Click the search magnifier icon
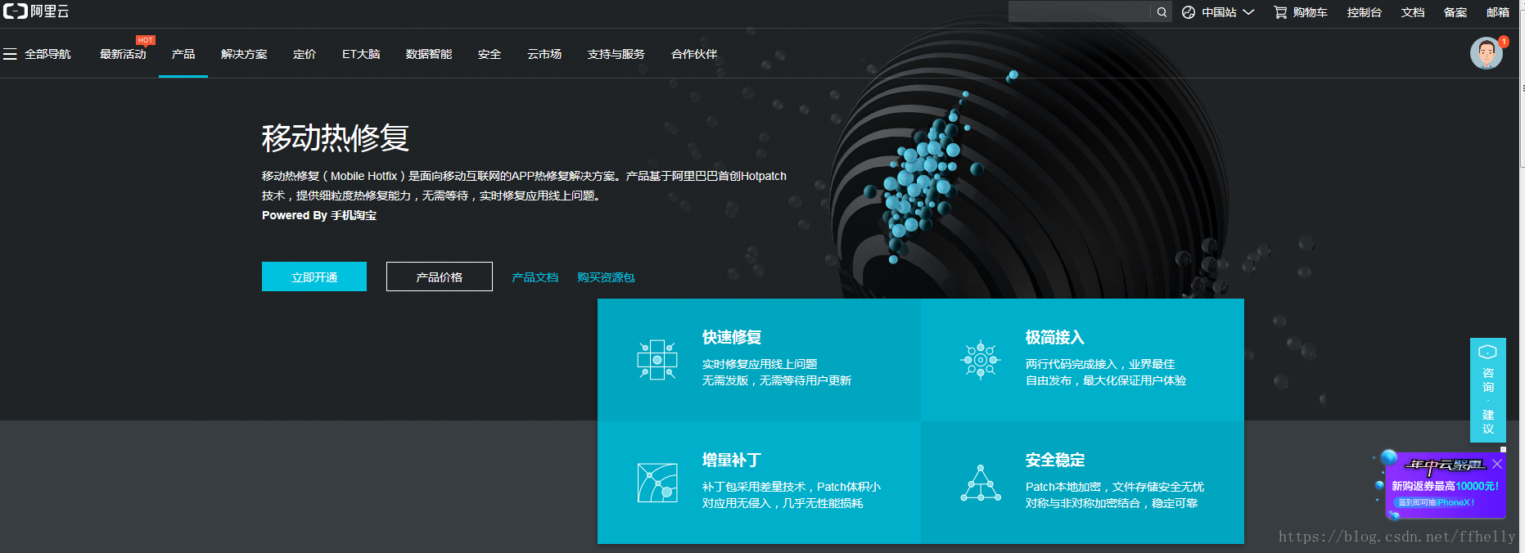The height and width of the screenshot is (553, 1525). [1162, 12]
